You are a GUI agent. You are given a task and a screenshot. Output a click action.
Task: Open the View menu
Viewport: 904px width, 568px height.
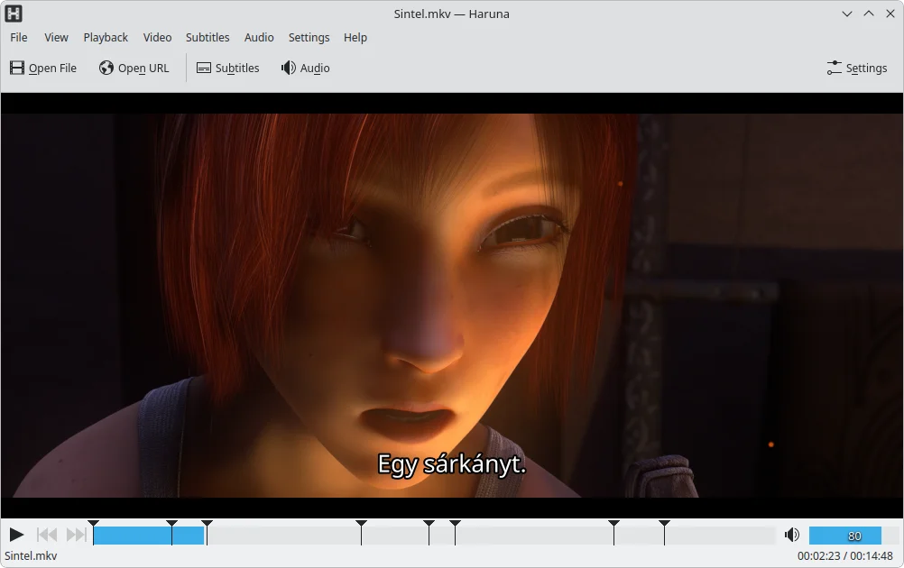56,38
